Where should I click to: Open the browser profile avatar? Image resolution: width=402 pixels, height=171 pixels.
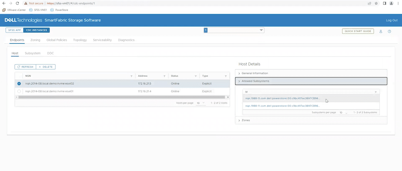[391, 3]
